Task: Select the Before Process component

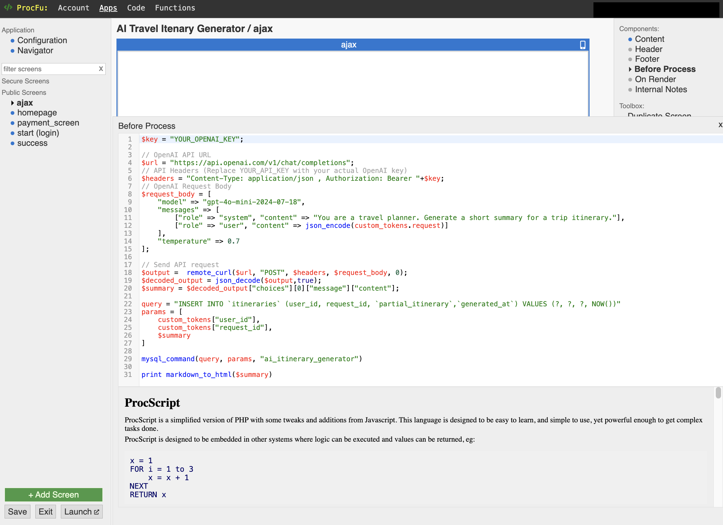Action: coord(665,69)
